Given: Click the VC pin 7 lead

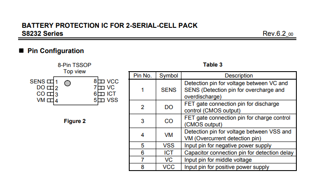Looking at the screenshot, I should 101,88.
